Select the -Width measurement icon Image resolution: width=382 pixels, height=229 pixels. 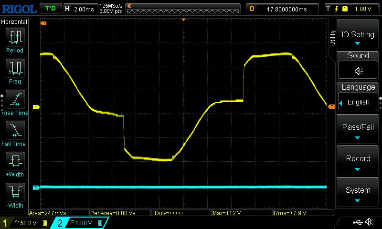[15, 192]
